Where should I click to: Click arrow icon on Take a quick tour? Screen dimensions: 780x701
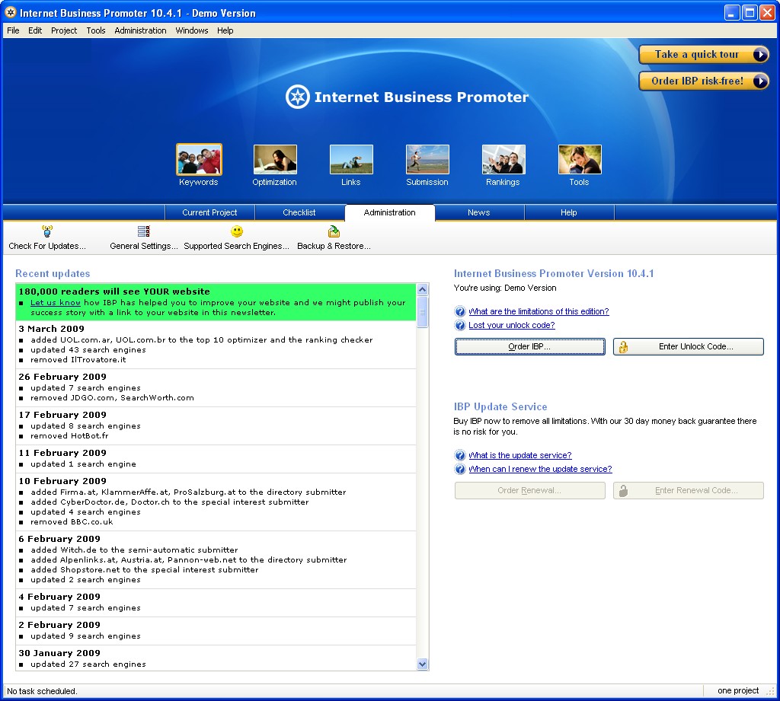tap(760, 55)
